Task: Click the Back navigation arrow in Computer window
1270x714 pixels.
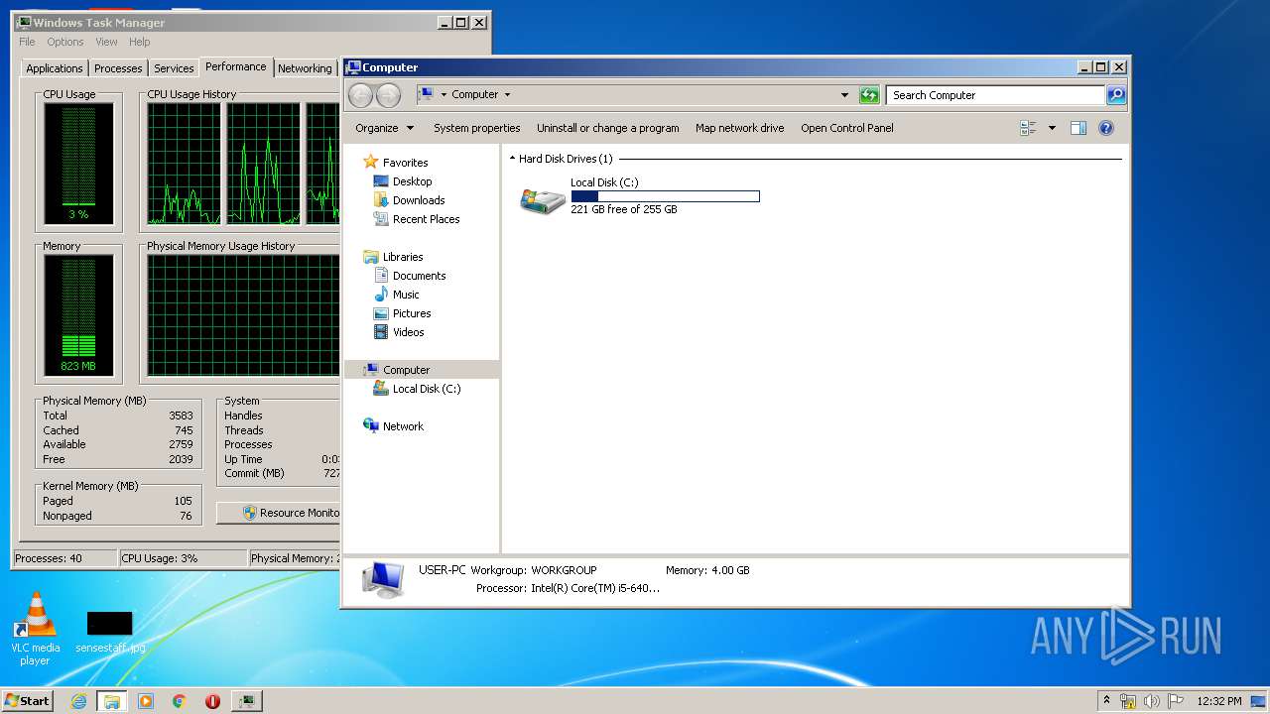Action: pyautogui.click(x=360, y=95)
